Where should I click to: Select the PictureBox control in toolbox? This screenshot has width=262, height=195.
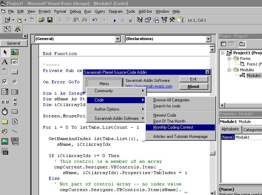coord(15,52)
